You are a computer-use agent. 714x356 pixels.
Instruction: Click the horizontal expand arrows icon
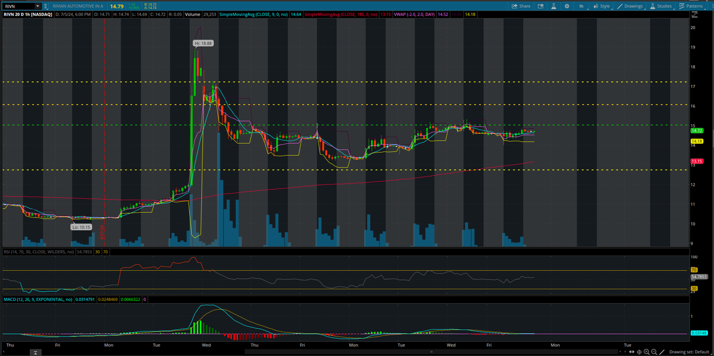(x=632, y=352)
